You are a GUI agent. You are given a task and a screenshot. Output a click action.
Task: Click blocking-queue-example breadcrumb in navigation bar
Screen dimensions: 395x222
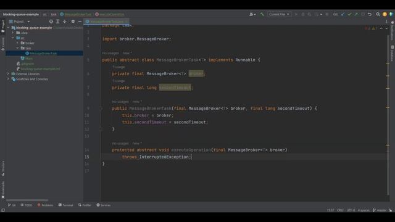(x=21, y=14)
